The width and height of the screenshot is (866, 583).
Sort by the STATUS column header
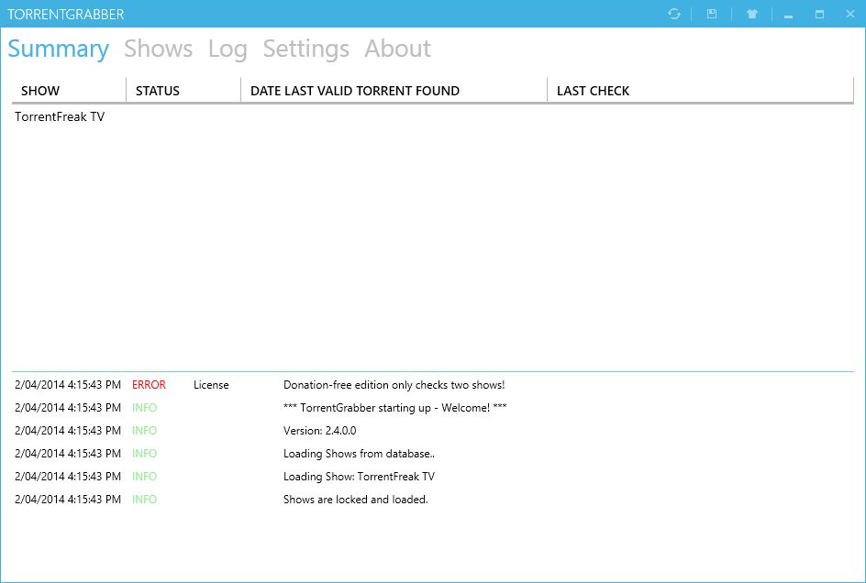pos(158,91)
